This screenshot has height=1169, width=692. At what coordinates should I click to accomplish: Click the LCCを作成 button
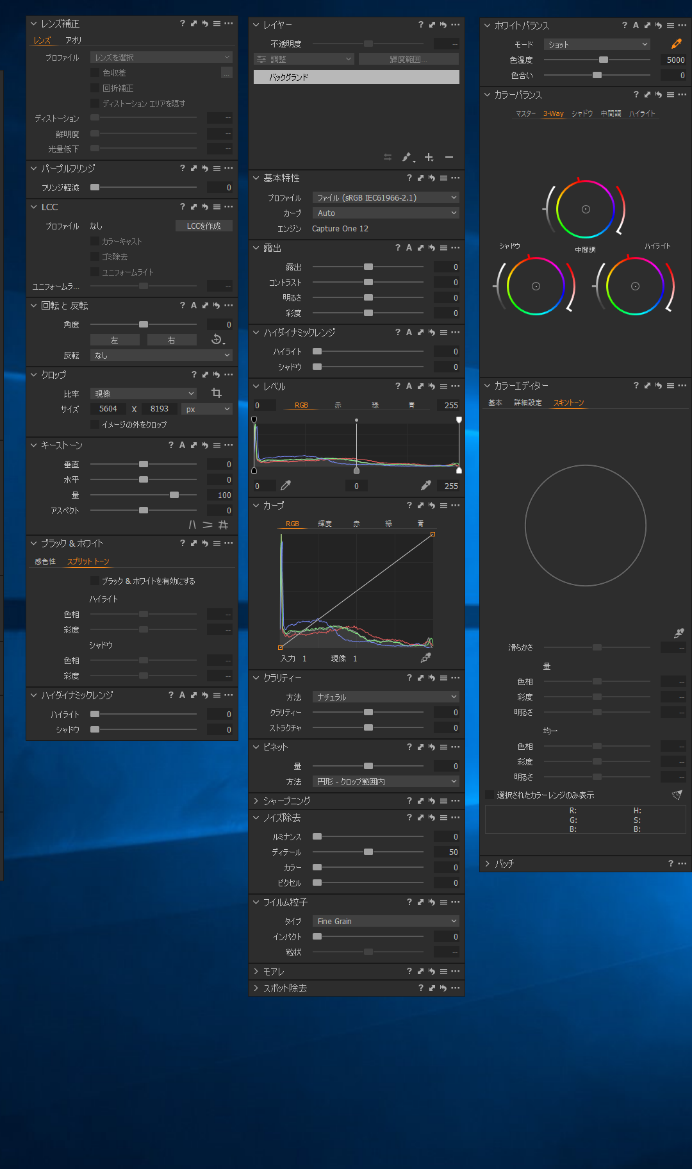tap(204, 226)
